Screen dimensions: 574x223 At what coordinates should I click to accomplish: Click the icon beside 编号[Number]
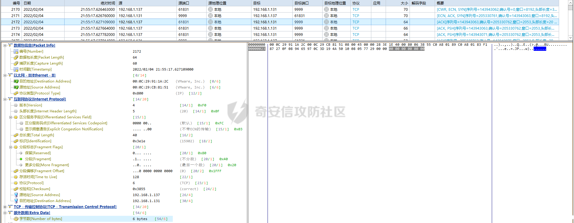(x=16, y=51)
